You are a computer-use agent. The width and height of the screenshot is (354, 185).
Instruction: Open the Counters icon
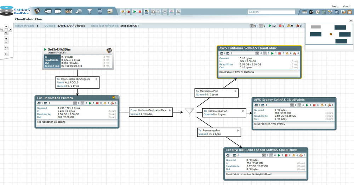pyautogui.click(x=311, y=12)
